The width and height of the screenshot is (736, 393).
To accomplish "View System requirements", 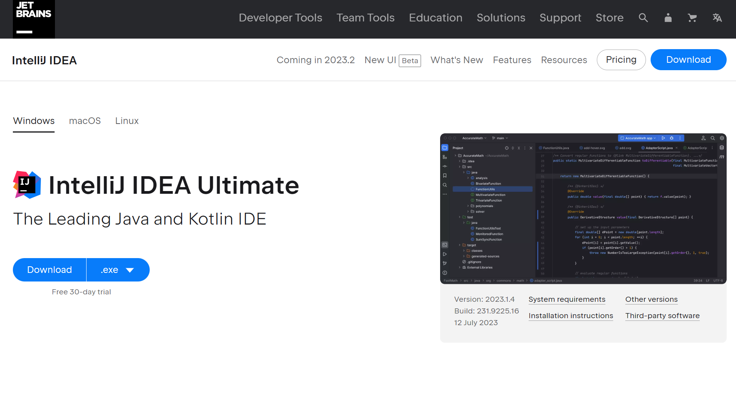I will tap(567, 299).
